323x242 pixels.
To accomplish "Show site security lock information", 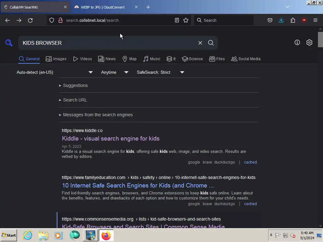I will tap(60, 20).
